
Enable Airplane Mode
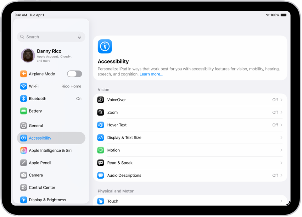click(x=74, y=74)
